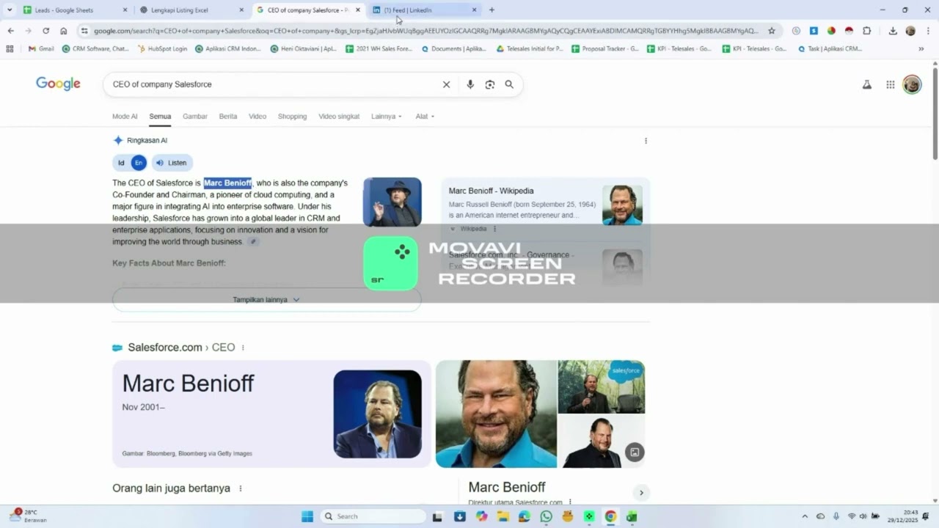Open Google Lens image search icon
939x528 pixels.
(490, 84)
